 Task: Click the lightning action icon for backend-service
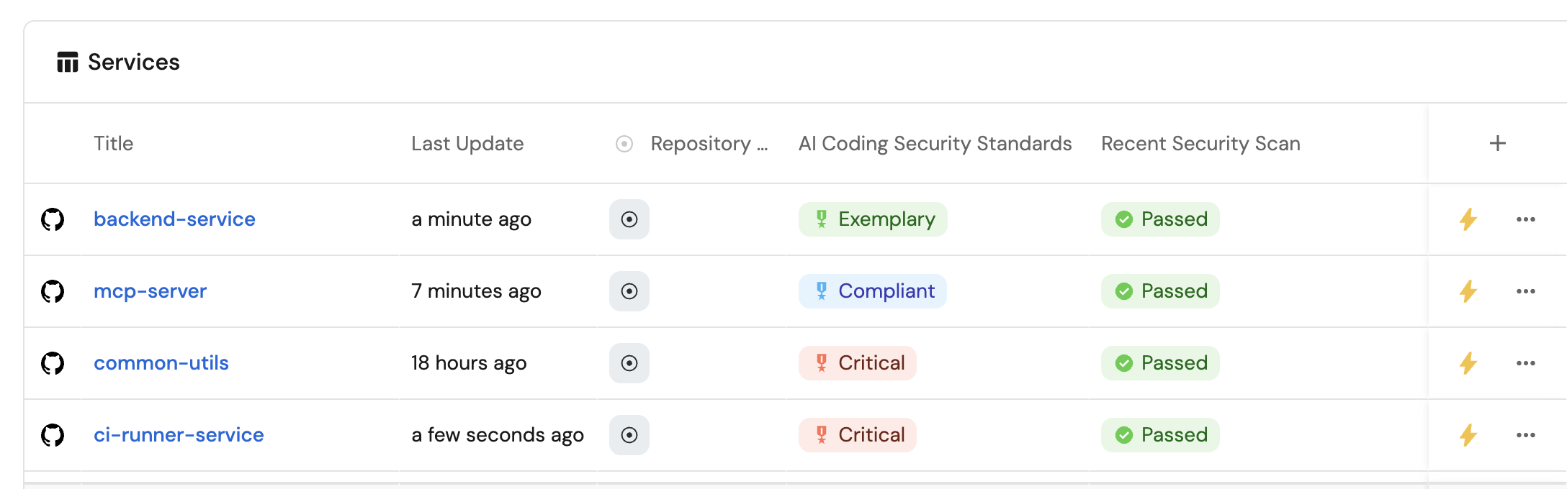pyautogui.click(x=1468, y=219)
